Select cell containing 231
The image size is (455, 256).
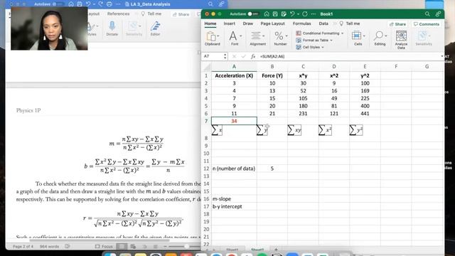click(x=303, y=114)
